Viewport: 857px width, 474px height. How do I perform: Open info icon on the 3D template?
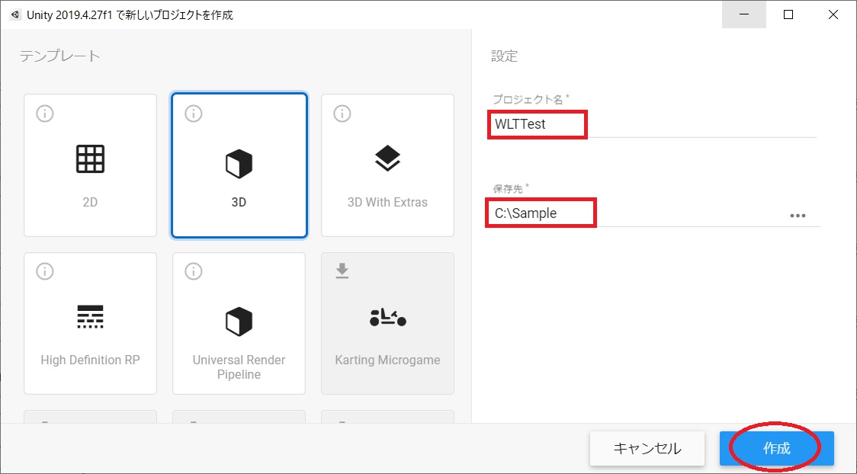pyautogui.click(x=194, y=114)
